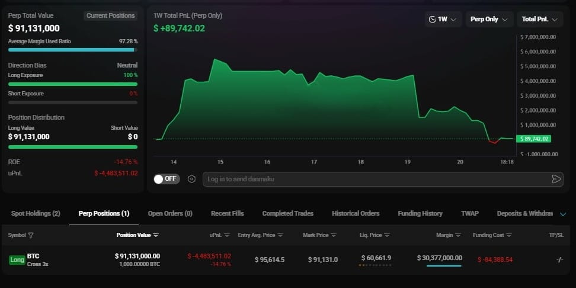Open the Total PnL dropdown
The height and width of the screenshot is (288, 576).
click(539, 20)
